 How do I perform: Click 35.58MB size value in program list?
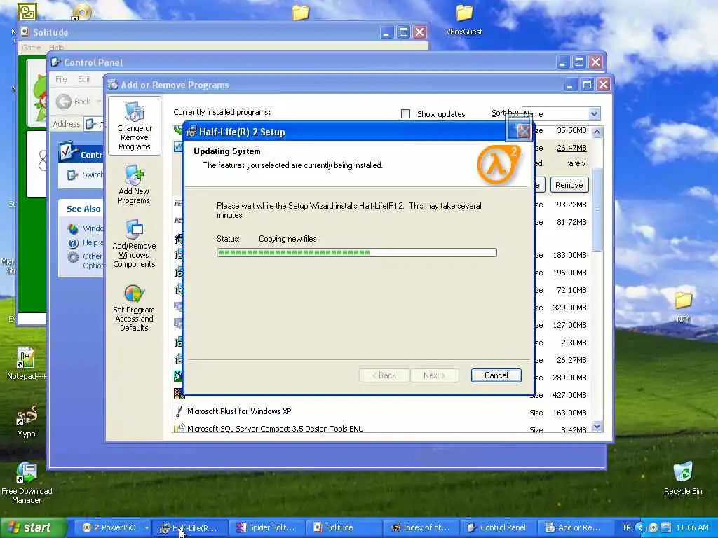point(571,130)
